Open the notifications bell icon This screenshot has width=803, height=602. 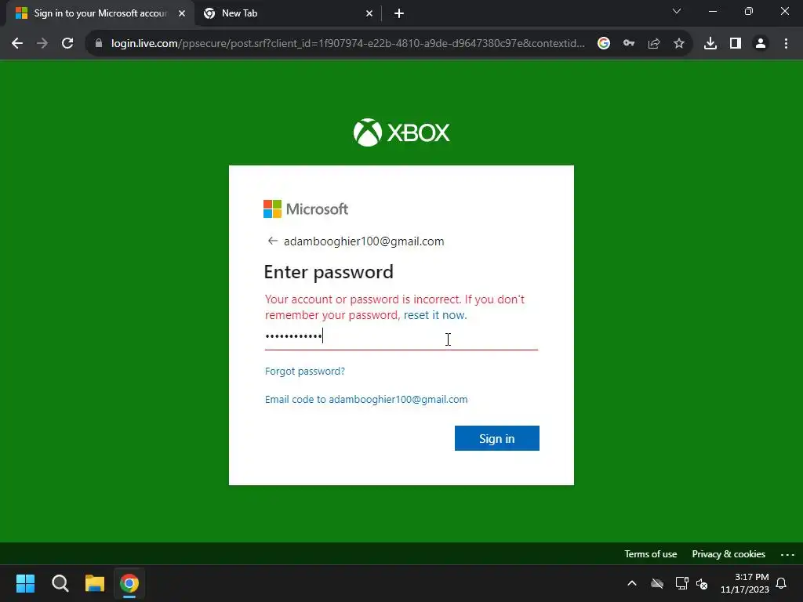(782, 583)
